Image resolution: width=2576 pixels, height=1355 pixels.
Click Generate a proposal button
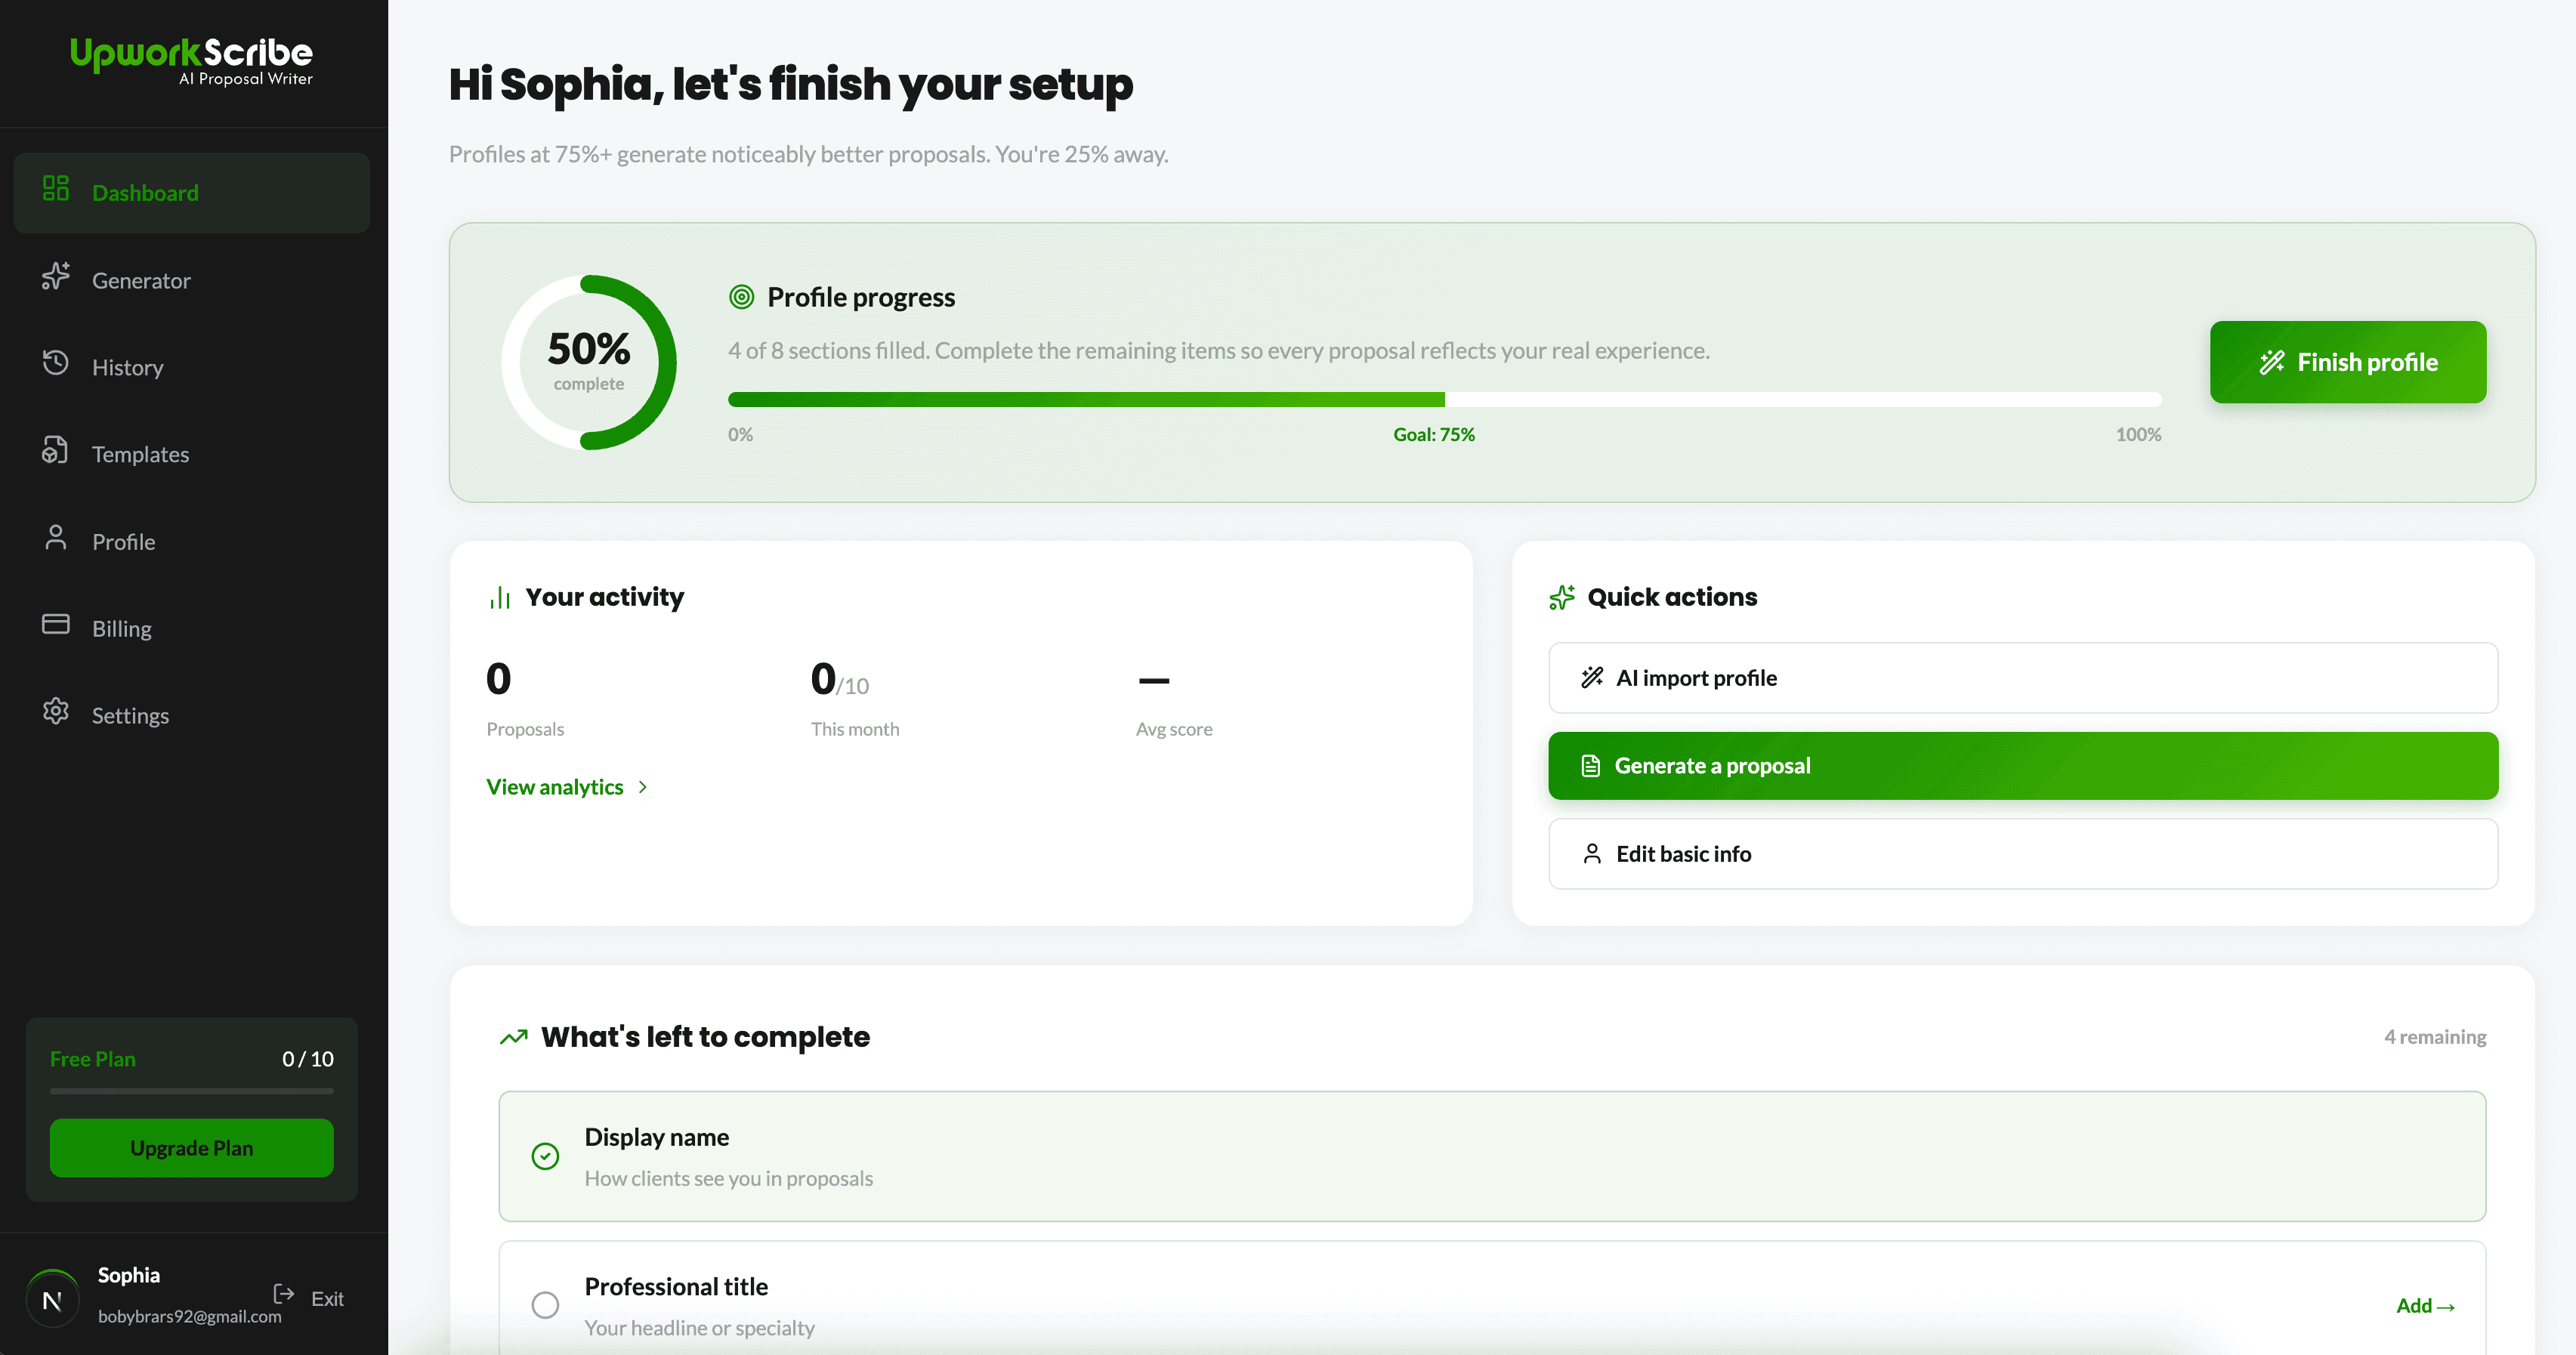tap(2023, 766)
